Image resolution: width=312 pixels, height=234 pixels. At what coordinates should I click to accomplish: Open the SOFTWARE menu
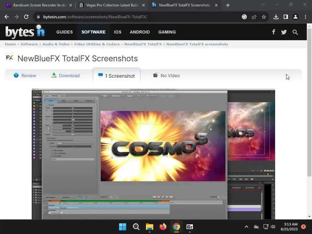click(x=93, y=32)
